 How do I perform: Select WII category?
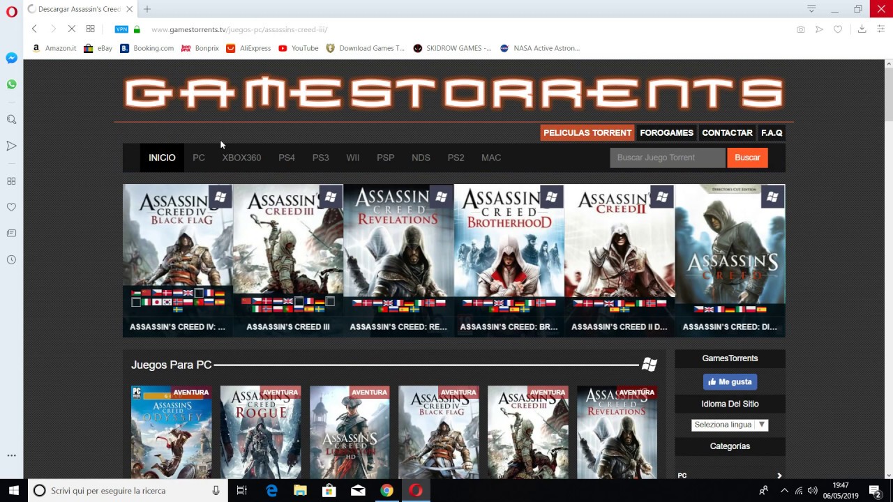tap(353, 158)
